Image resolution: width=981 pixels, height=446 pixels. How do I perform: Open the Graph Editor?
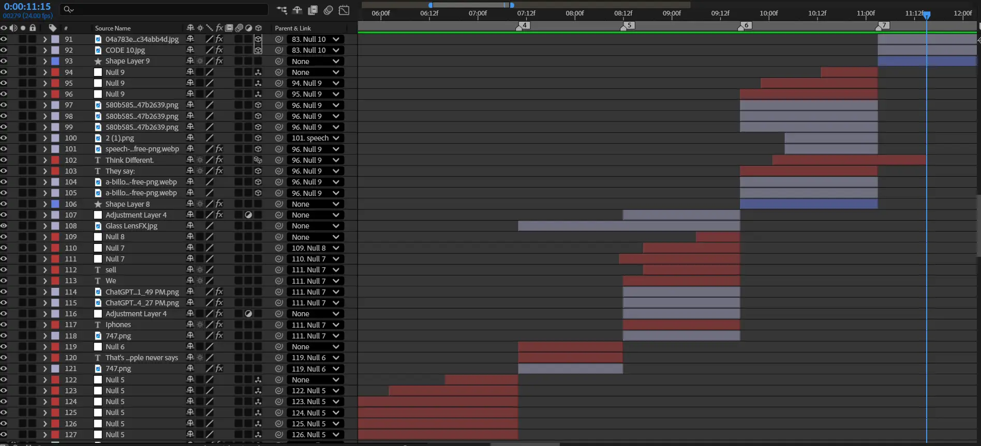(x=344, y=10)
